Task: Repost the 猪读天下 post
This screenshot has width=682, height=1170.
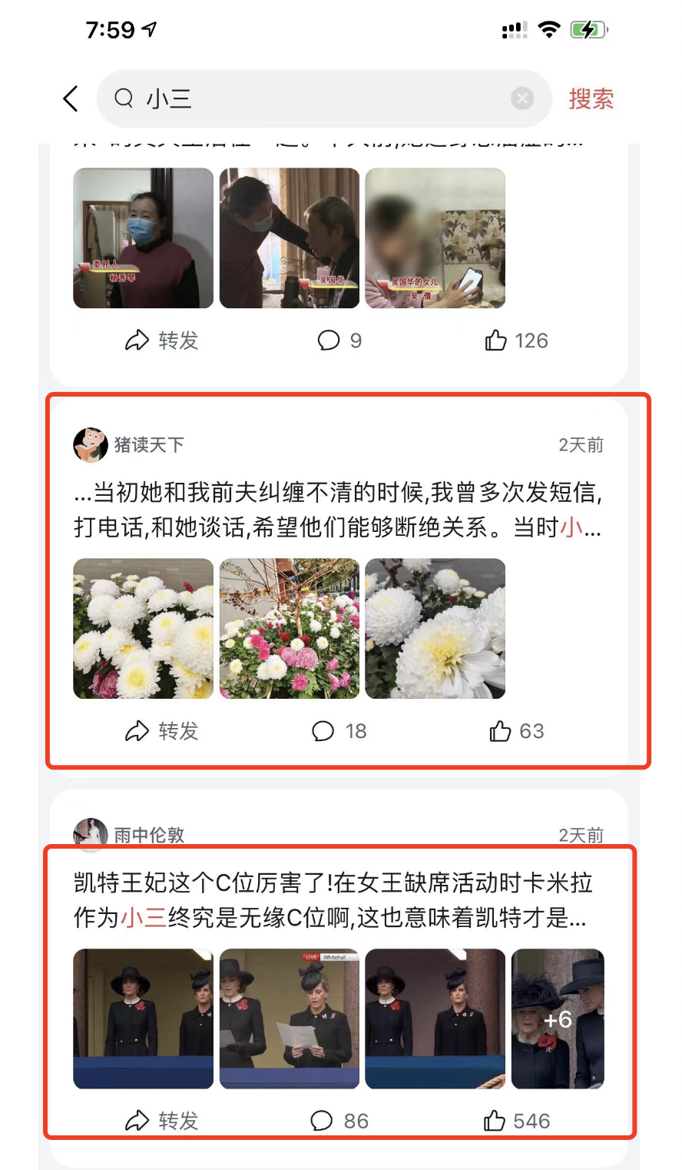Action: click(x=161, y=731)
